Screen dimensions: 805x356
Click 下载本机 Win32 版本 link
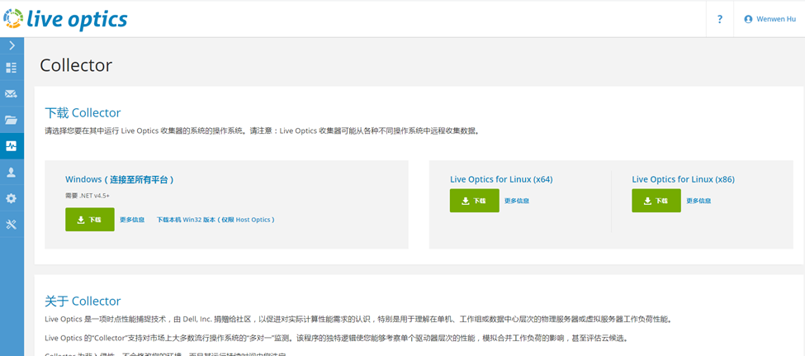[x=215, y=220]
